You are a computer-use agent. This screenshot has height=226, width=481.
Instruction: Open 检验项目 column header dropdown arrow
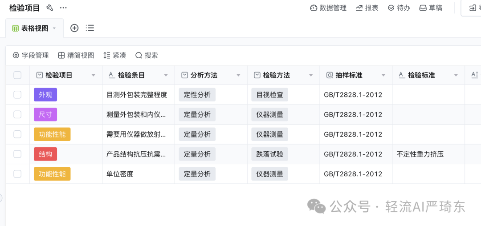pos(94,75)
